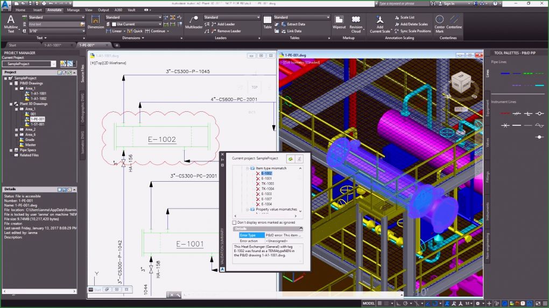Switch to the Output ribbon tab
549x308 pixels.
(x=103, y=10)
